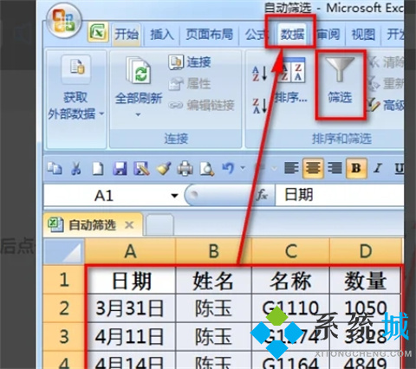Screen dimensions: 416x369
Task: Select row 1 header
Action: (x=63, y=280)
